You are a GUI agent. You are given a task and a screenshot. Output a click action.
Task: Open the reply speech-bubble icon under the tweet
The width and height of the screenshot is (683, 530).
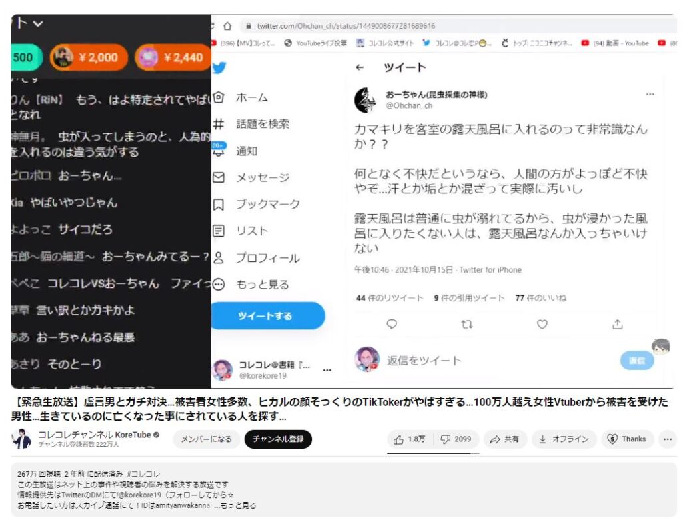[391, 323]
